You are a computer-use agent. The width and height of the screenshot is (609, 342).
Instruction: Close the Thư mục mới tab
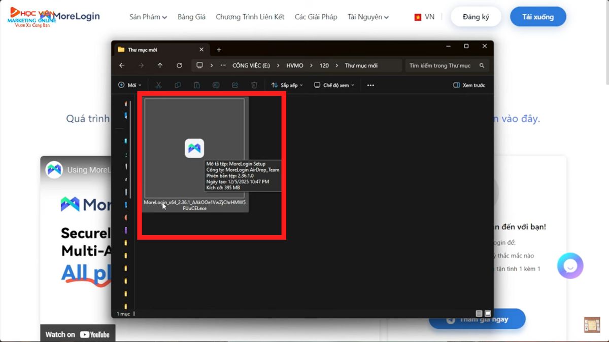click(x=201, y=50)
